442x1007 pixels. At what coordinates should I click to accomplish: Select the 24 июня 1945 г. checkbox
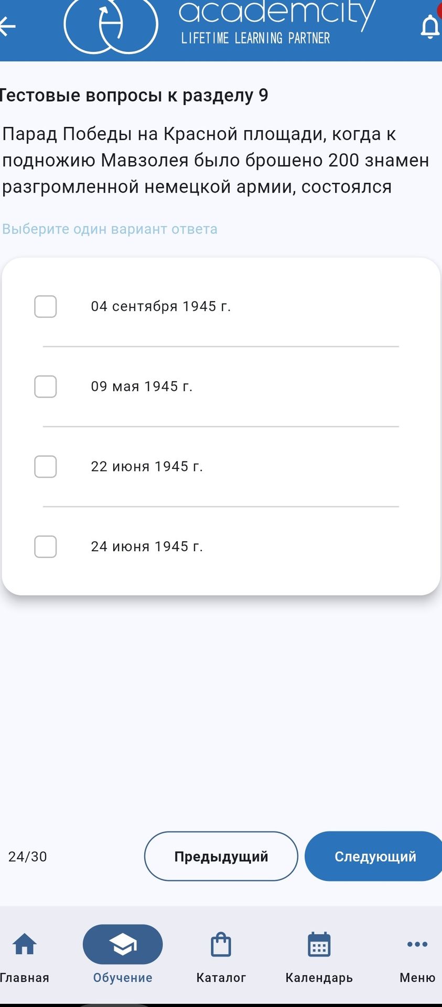(46, 547)
